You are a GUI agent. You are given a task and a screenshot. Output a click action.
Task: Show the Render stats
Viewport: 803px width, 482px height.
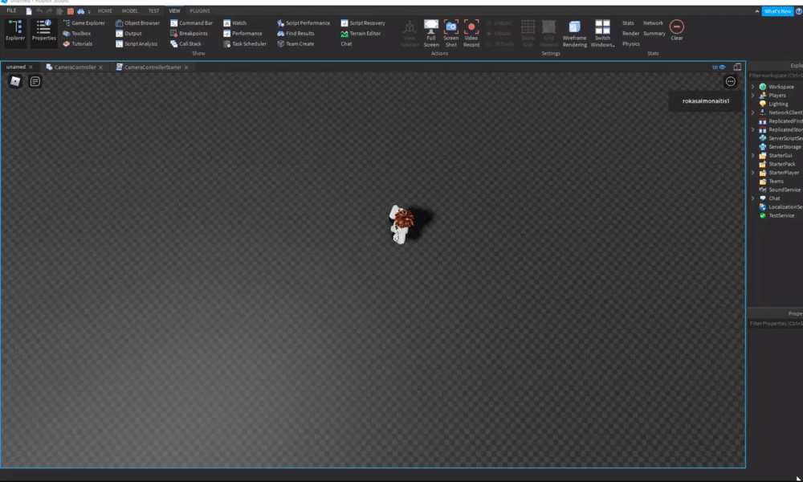click(630, 33)
